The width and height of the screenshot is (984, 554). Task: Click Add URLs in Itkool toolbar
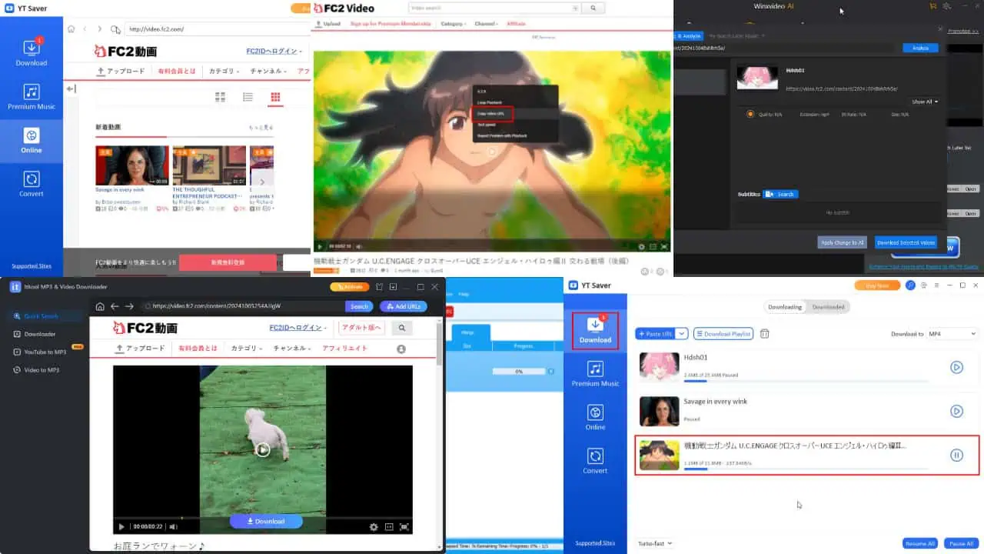tap(404, 306)
